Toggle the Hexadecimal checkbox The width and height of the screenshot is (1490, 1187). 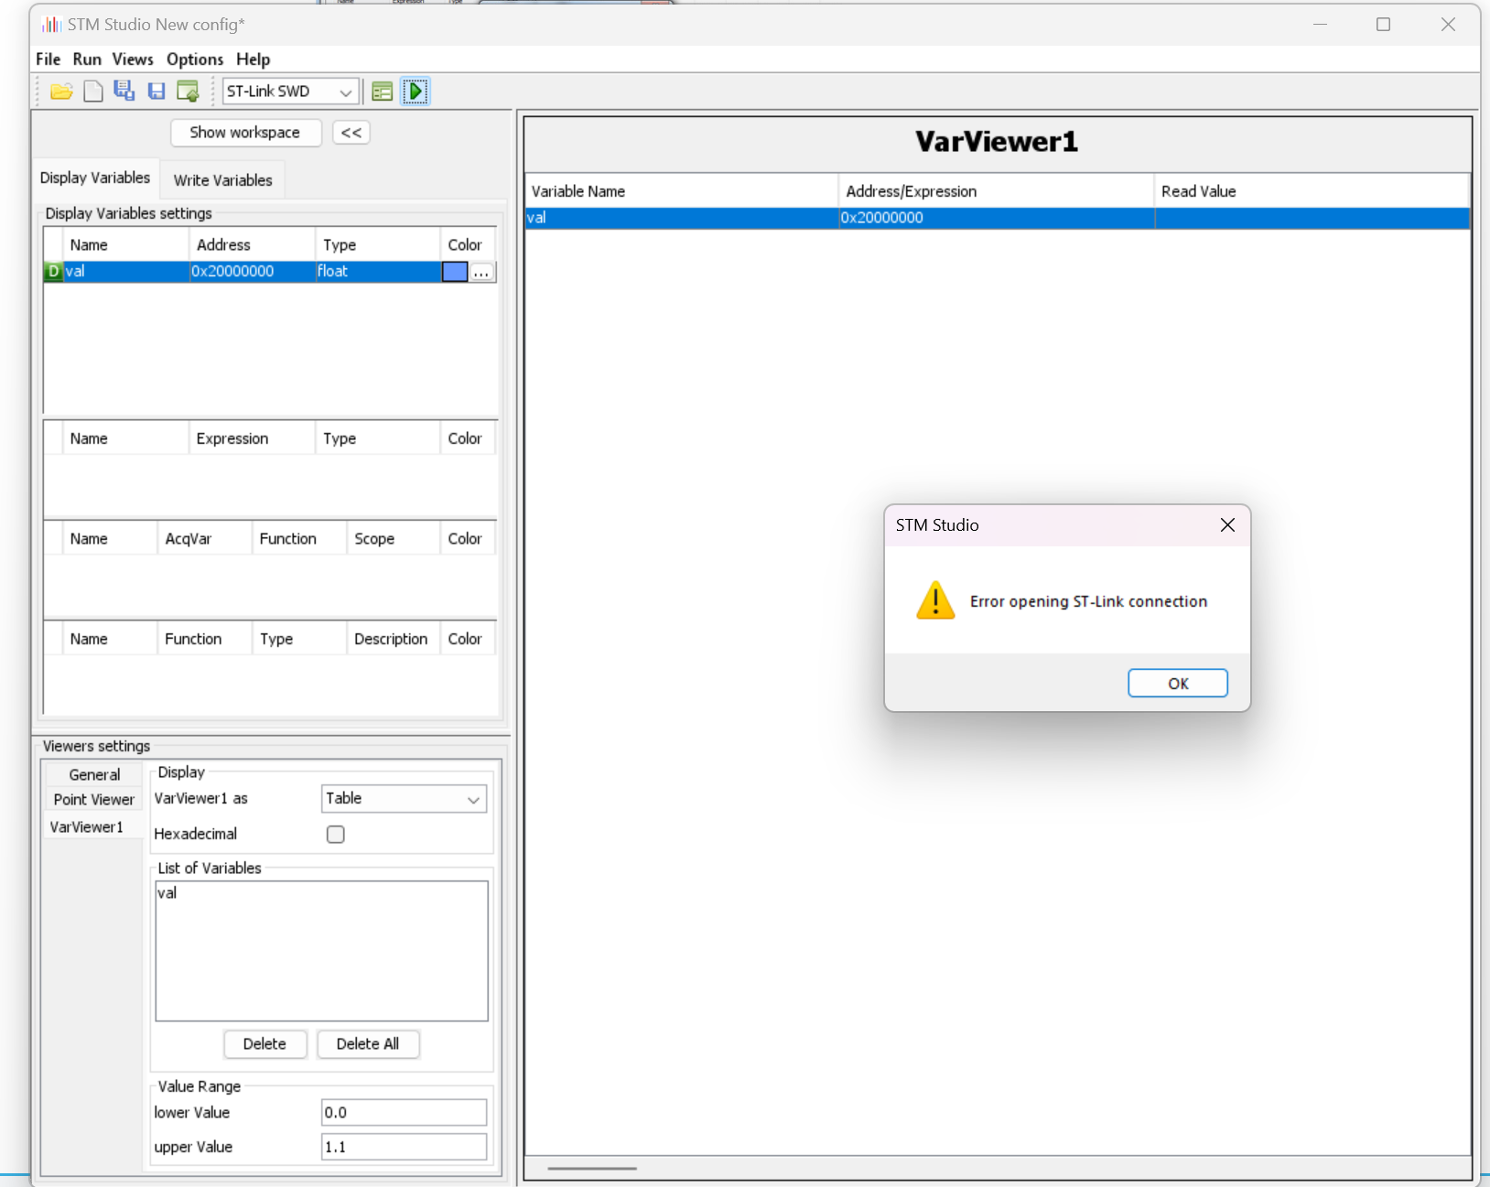tap(336, 834)
